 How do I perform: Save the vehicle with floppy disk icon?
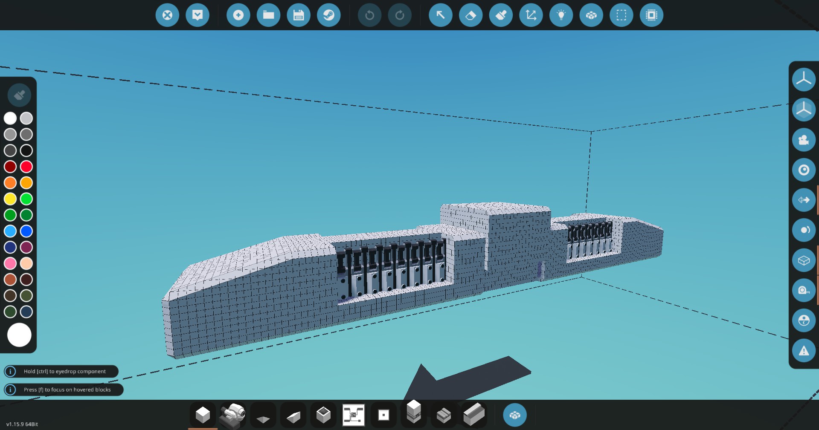[x=299, y=15]
